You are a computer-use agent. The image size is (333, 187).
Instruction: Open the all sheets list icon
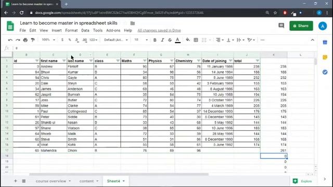point(24,181)
